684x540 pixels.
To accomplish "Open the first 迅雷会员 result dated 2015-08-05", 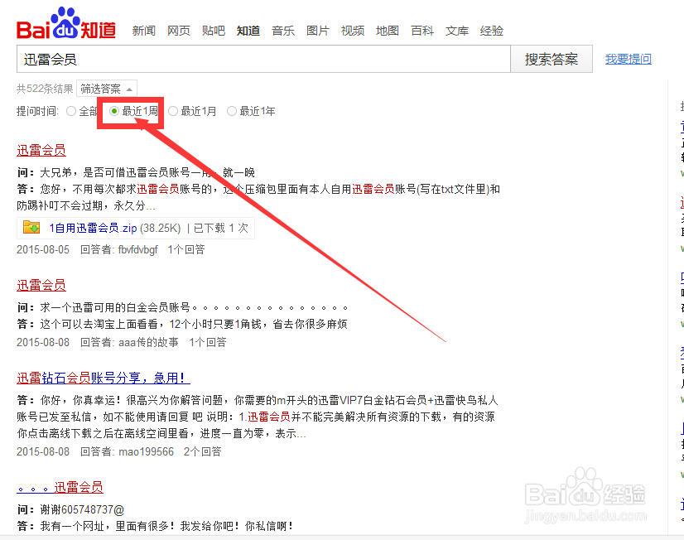I will tap(41, 150).
